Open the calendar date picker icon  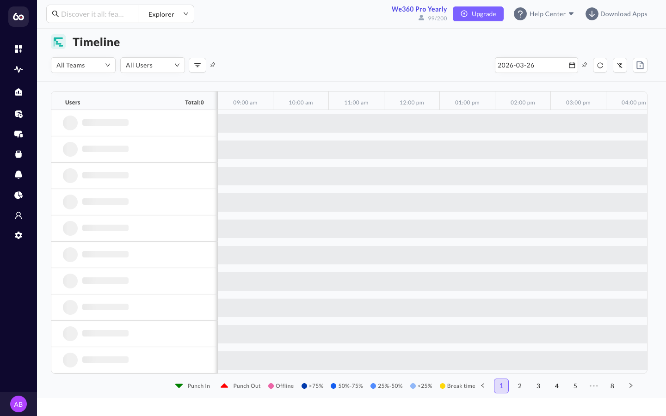(572, 65)
